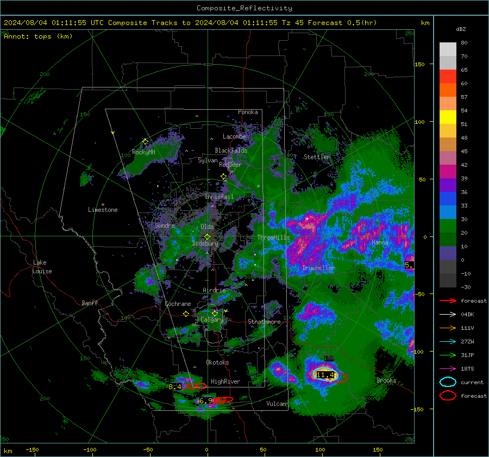Click the Didsbury town label

pyautogui.click(x=205, y=243)
